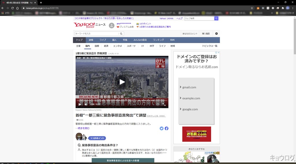Play the video using the center play button
This screenshot has height=164, width=296.
click(x=122, y=82)
